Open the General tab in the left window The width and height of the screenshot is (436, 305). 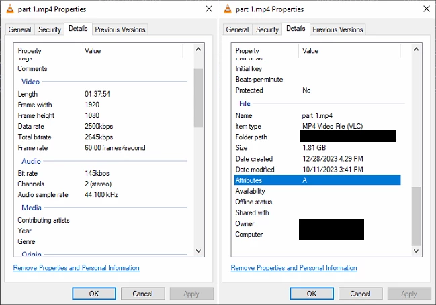[x=19, y=29]
